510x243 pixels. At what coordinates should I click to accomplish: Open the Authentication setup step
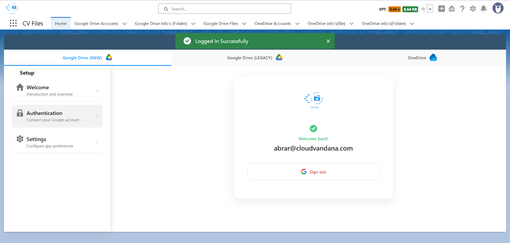pos(57,116)
